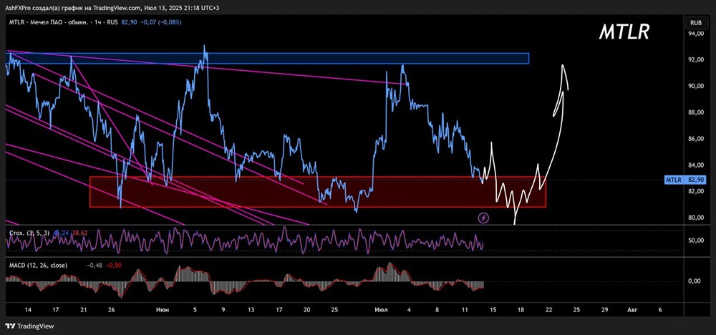Click the 90,00 price axis label
This screenshot has width=716, height=335.
697,87
